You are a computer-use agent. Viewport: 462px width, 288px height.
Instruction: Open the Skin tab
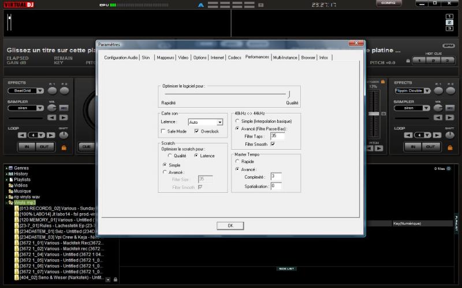click(x=146, y=58)
